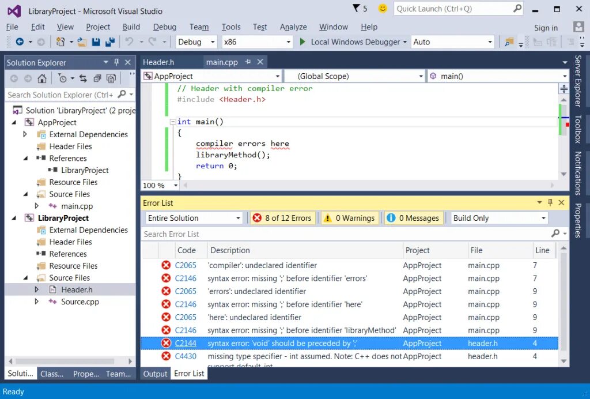
Task: Expand External Dependencies under AppProject
Action: click(25, 134)
